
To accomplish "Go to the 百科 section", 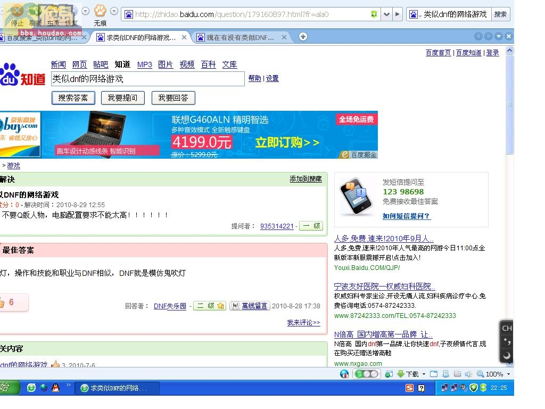I will 209,64.
